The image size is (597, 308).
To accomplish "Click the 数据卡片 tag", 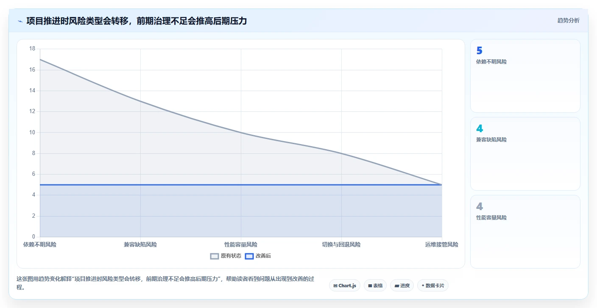I will [433, 286].
